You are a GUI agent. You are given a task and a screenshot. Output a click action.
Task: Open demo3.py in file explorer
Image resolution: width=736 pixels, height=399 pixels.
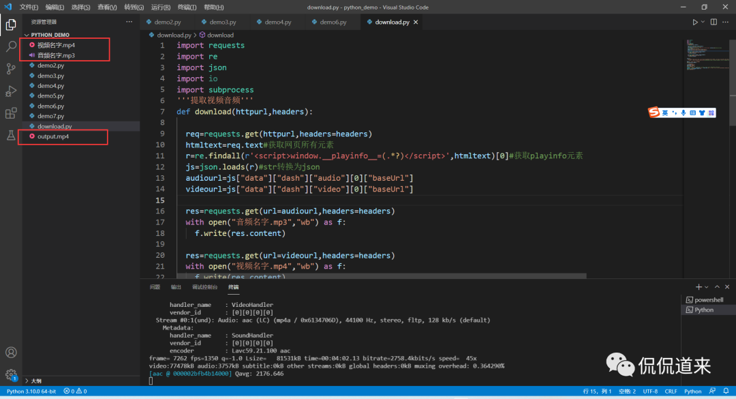click(50, 76)
